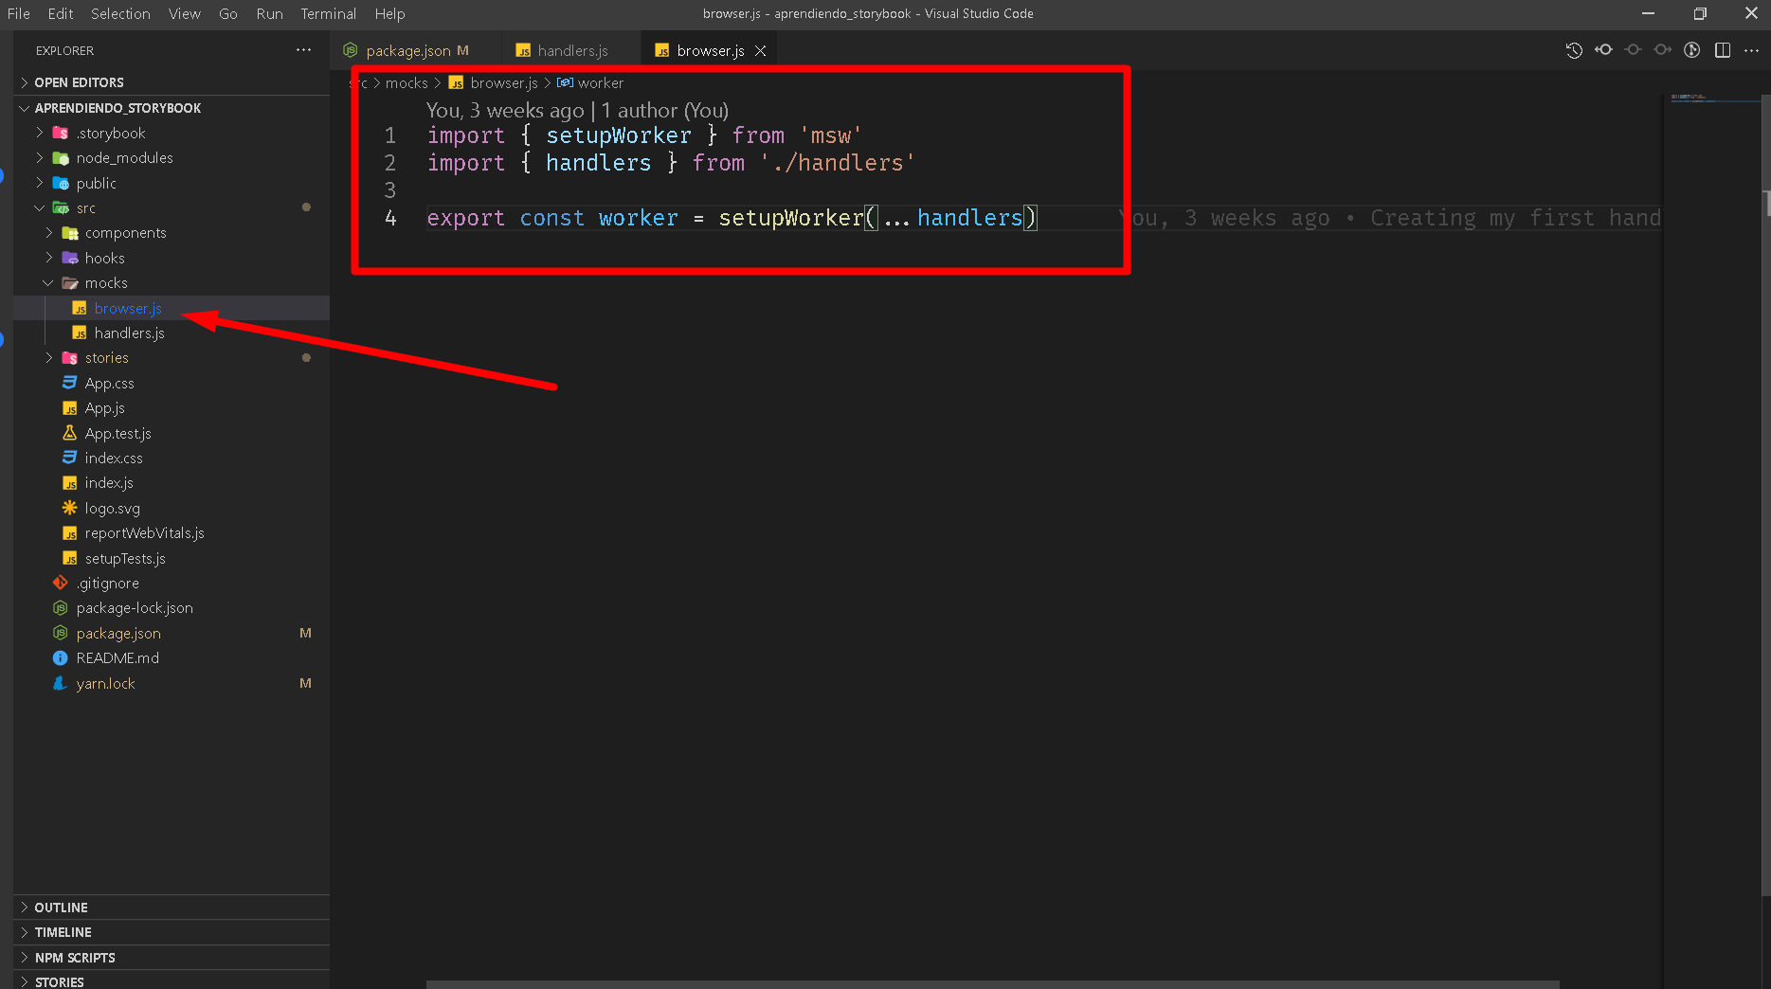Viewport: 1771px width, 989px height.
Task: Close the browser.js editor tab
Action: click(760, 51)
